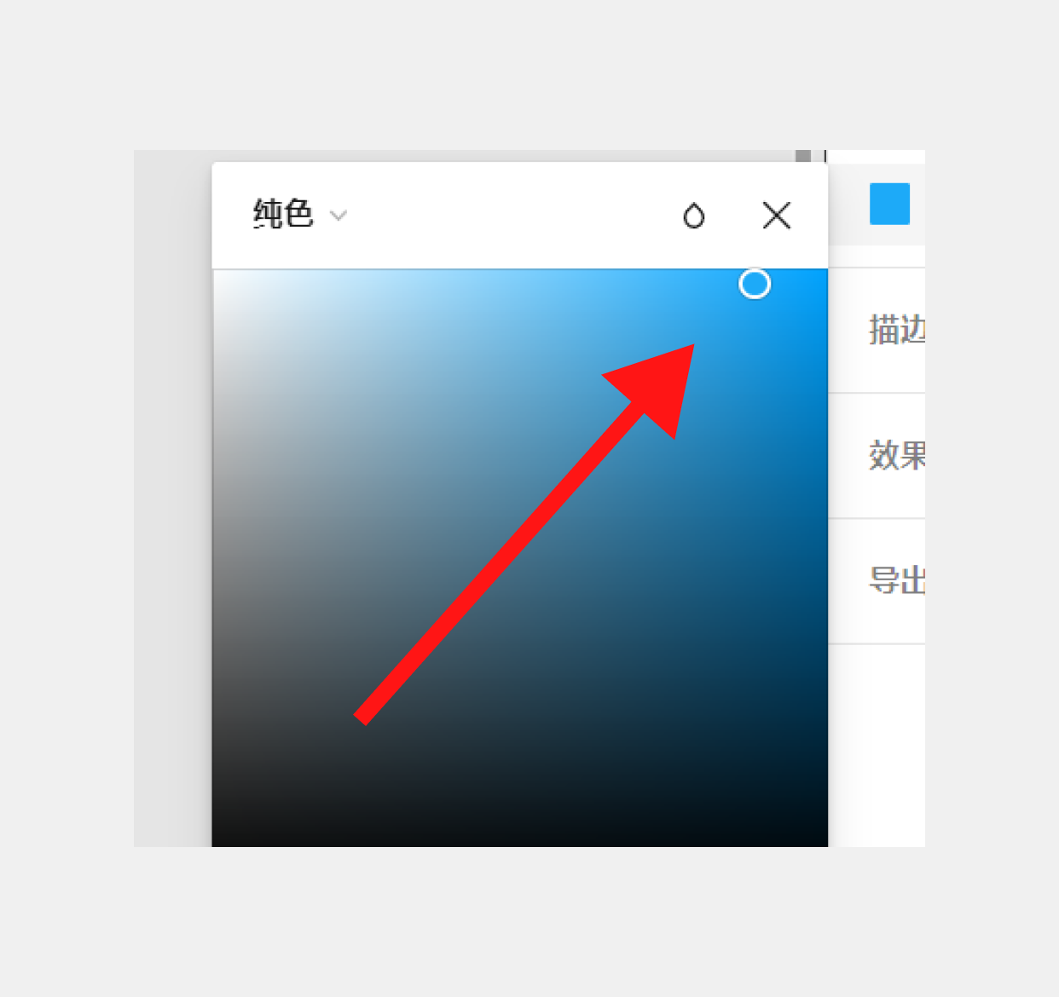Click the gray scrollbar thumb above picker panel
Screen dimensions: 1059x997
(x=802, y=156)
